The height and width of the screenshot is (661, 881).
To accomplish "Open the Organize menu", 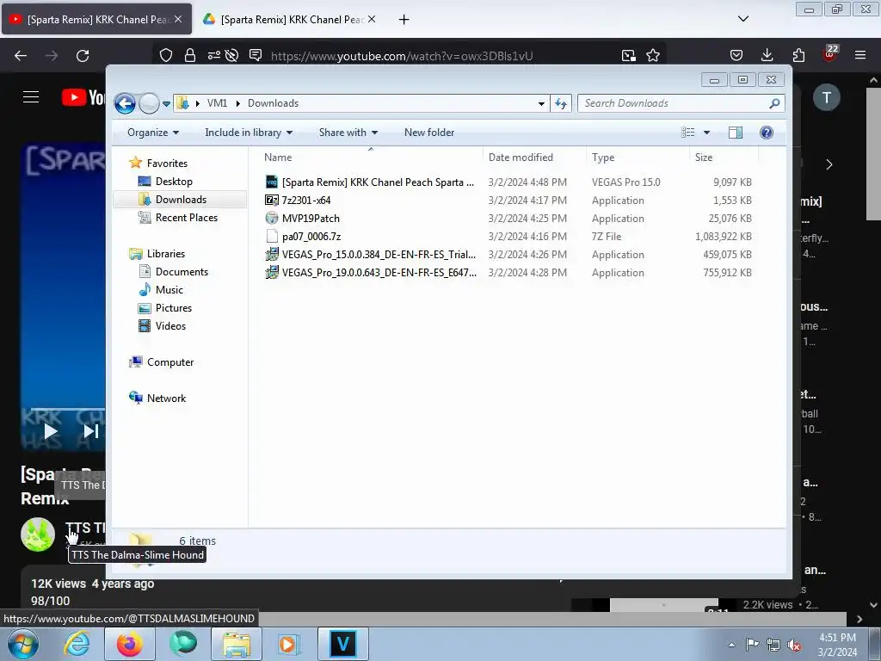I will (153, 133).
